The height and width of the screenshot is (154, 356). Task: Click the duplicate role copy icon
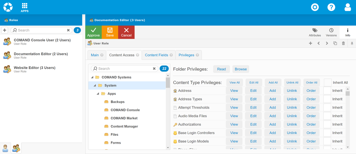[x=335, y=43]
